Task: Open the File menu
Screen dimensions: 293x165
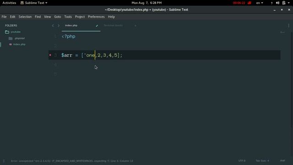Action: (x=4, y=16)
